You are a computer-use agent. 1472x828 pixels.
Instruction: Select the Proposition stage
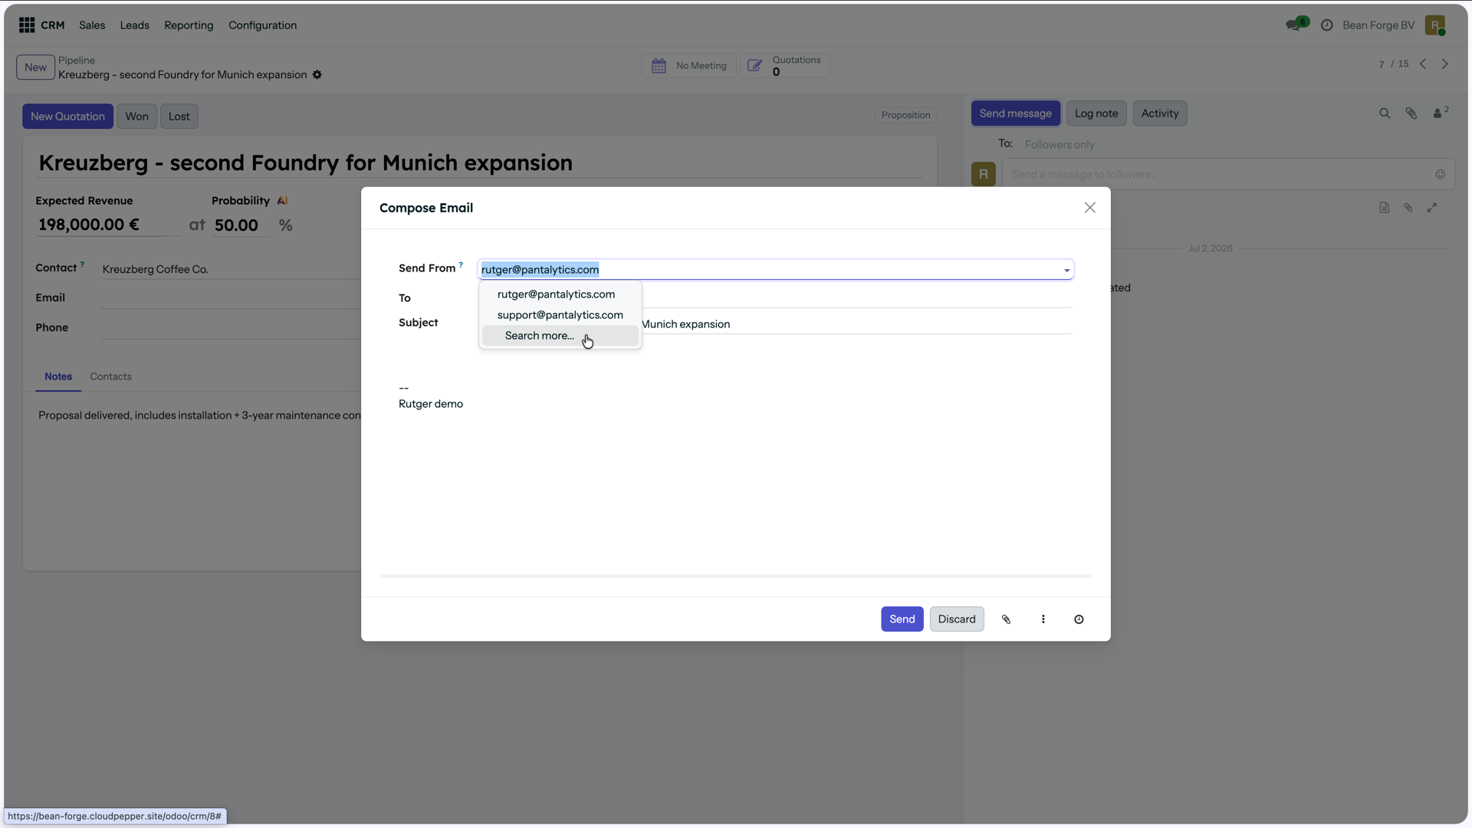click(906, 116)
